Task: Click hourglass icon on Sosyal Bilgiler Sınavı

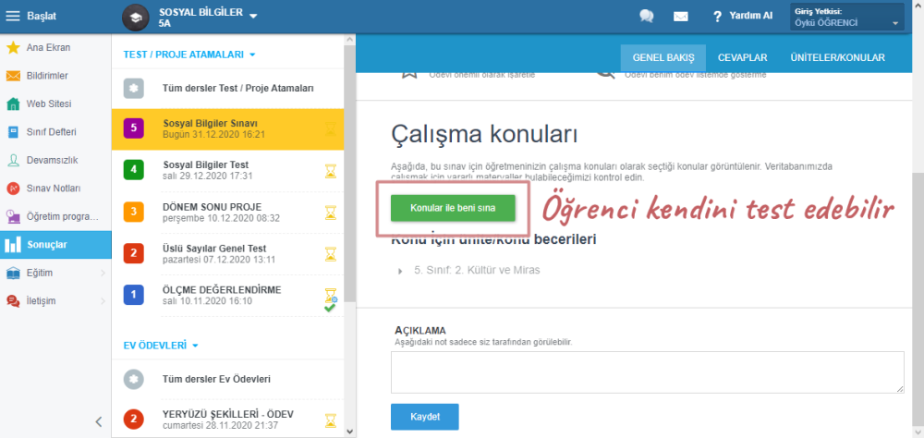Action: (x=331, y=128)
